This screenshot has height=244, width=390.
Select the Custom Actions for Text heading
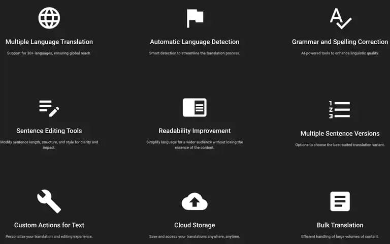[49, 225]
